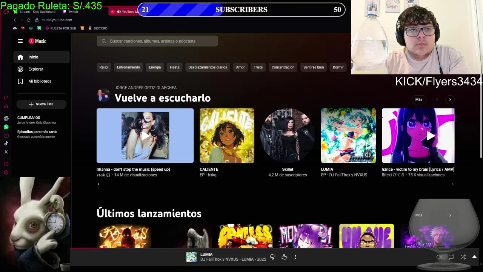Select the Entrenamiento mood chip
The width and height of the screenshot is (483, 272).
(x=128, y=67)
